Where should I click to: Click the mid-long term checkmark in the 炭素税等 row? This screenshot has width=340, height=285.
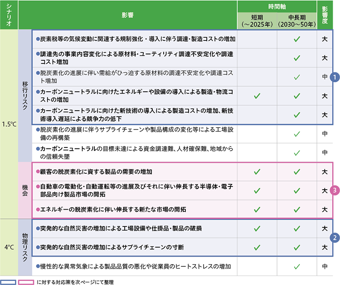tap(296, 39)
